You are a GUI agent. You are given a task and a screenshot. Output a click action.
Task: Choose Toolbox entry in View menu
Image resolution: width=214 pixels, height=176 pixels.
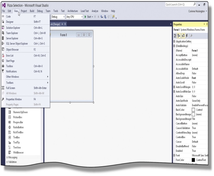(26, 66)
